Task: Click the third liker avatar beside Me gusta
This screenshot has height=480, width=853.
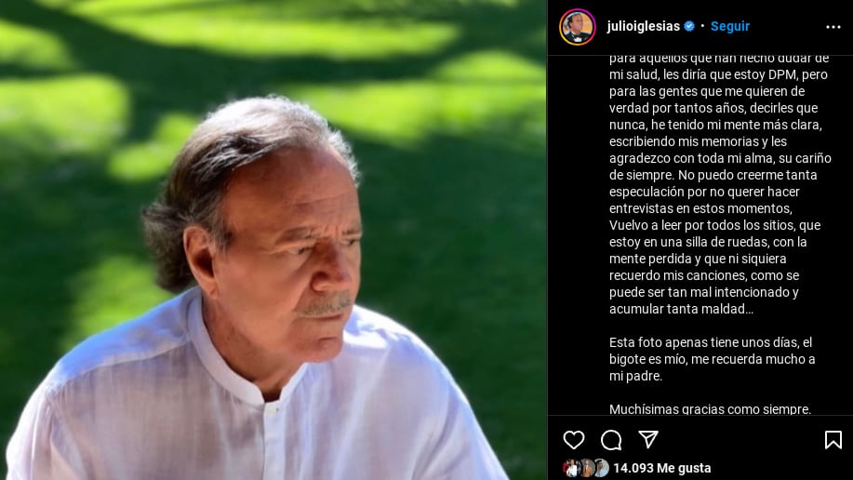Action: (x=601, y=468)
